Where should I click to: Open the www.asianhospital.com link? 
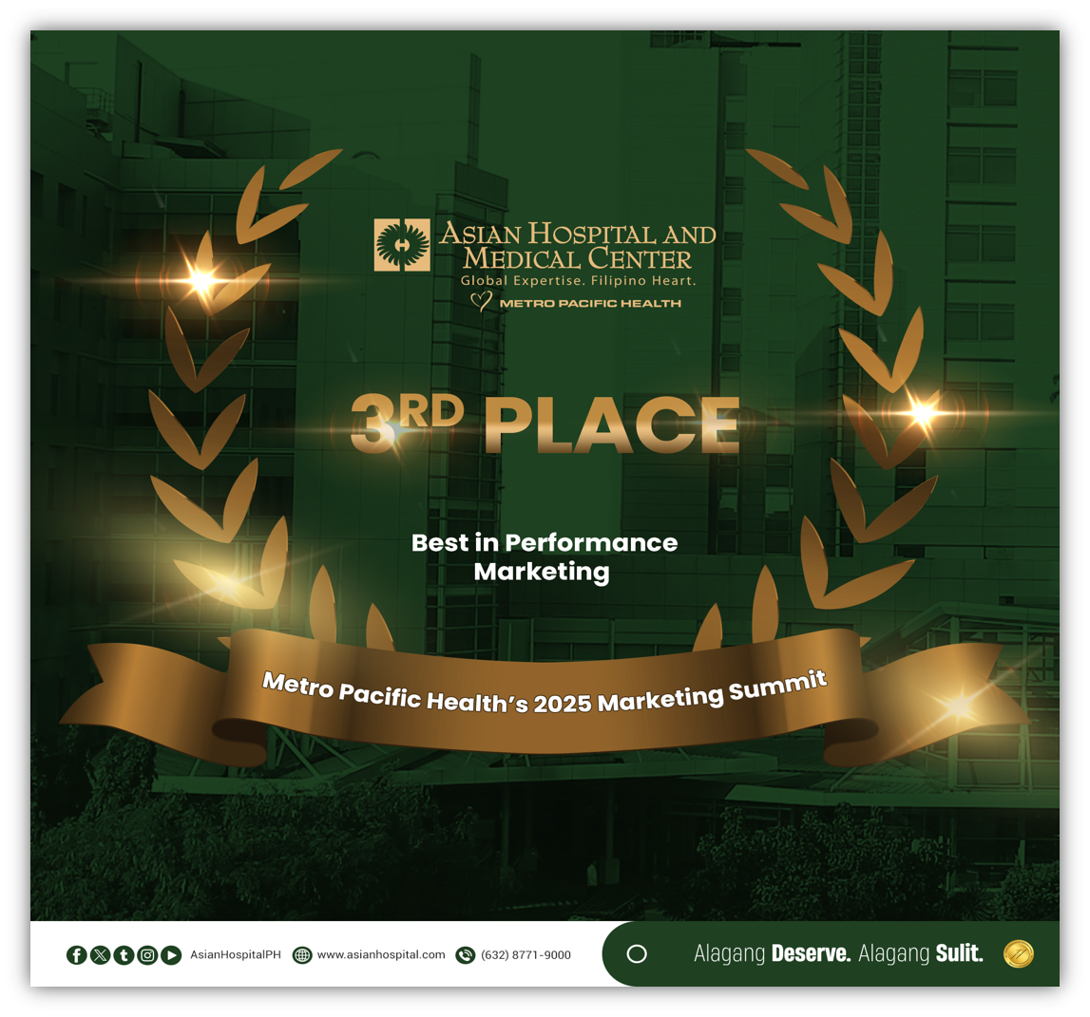tap(381, 954)
